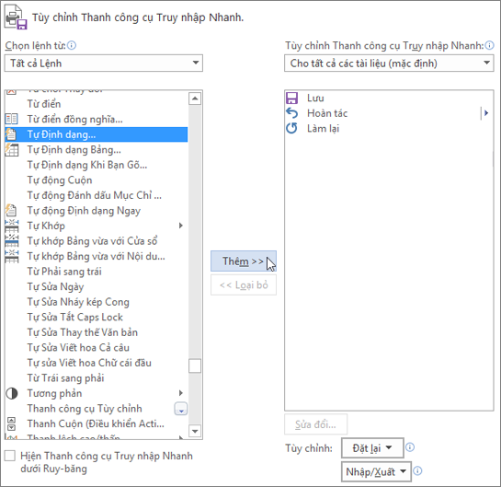This screenshot has height=487, width=501.
Task: Click the command list scrollbar thumb
Action: coord(195,366)
